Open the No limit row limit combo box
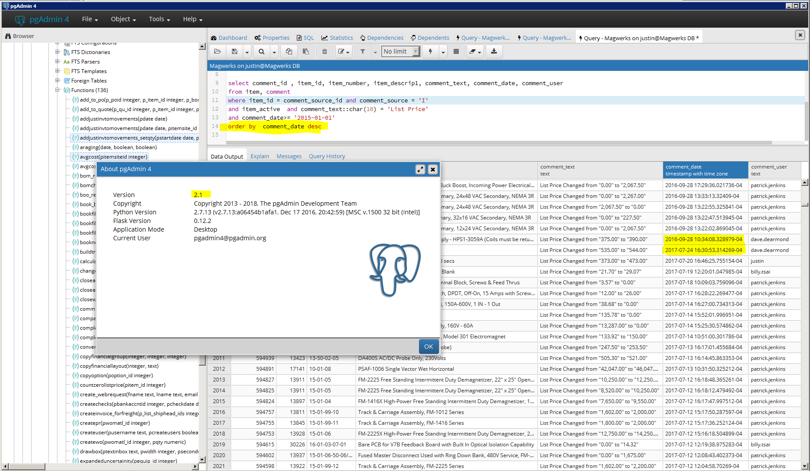 401,51
